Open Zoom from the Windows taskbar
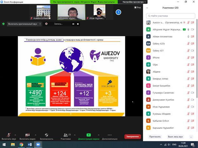This screenshot has width=198, height=148. tap(38, 145)
